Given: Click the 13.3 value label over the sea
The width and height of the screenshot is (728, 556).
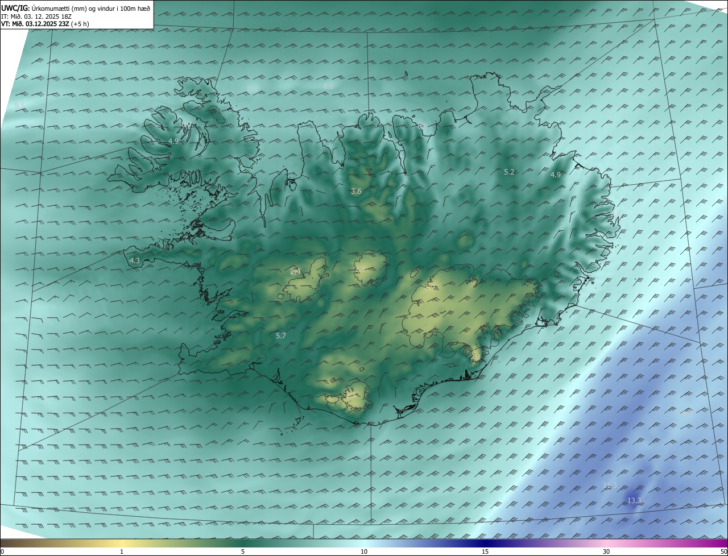Looking at the screenshot, I should [x=634, y=500].
